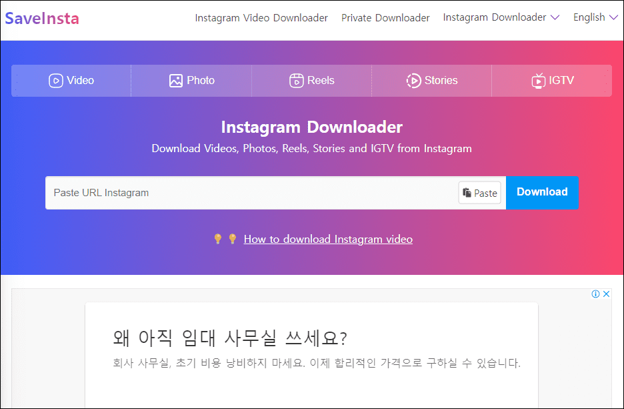Open the SaveInsta logo home link
The image size is (624, 409).
click(x=42, y=18)
